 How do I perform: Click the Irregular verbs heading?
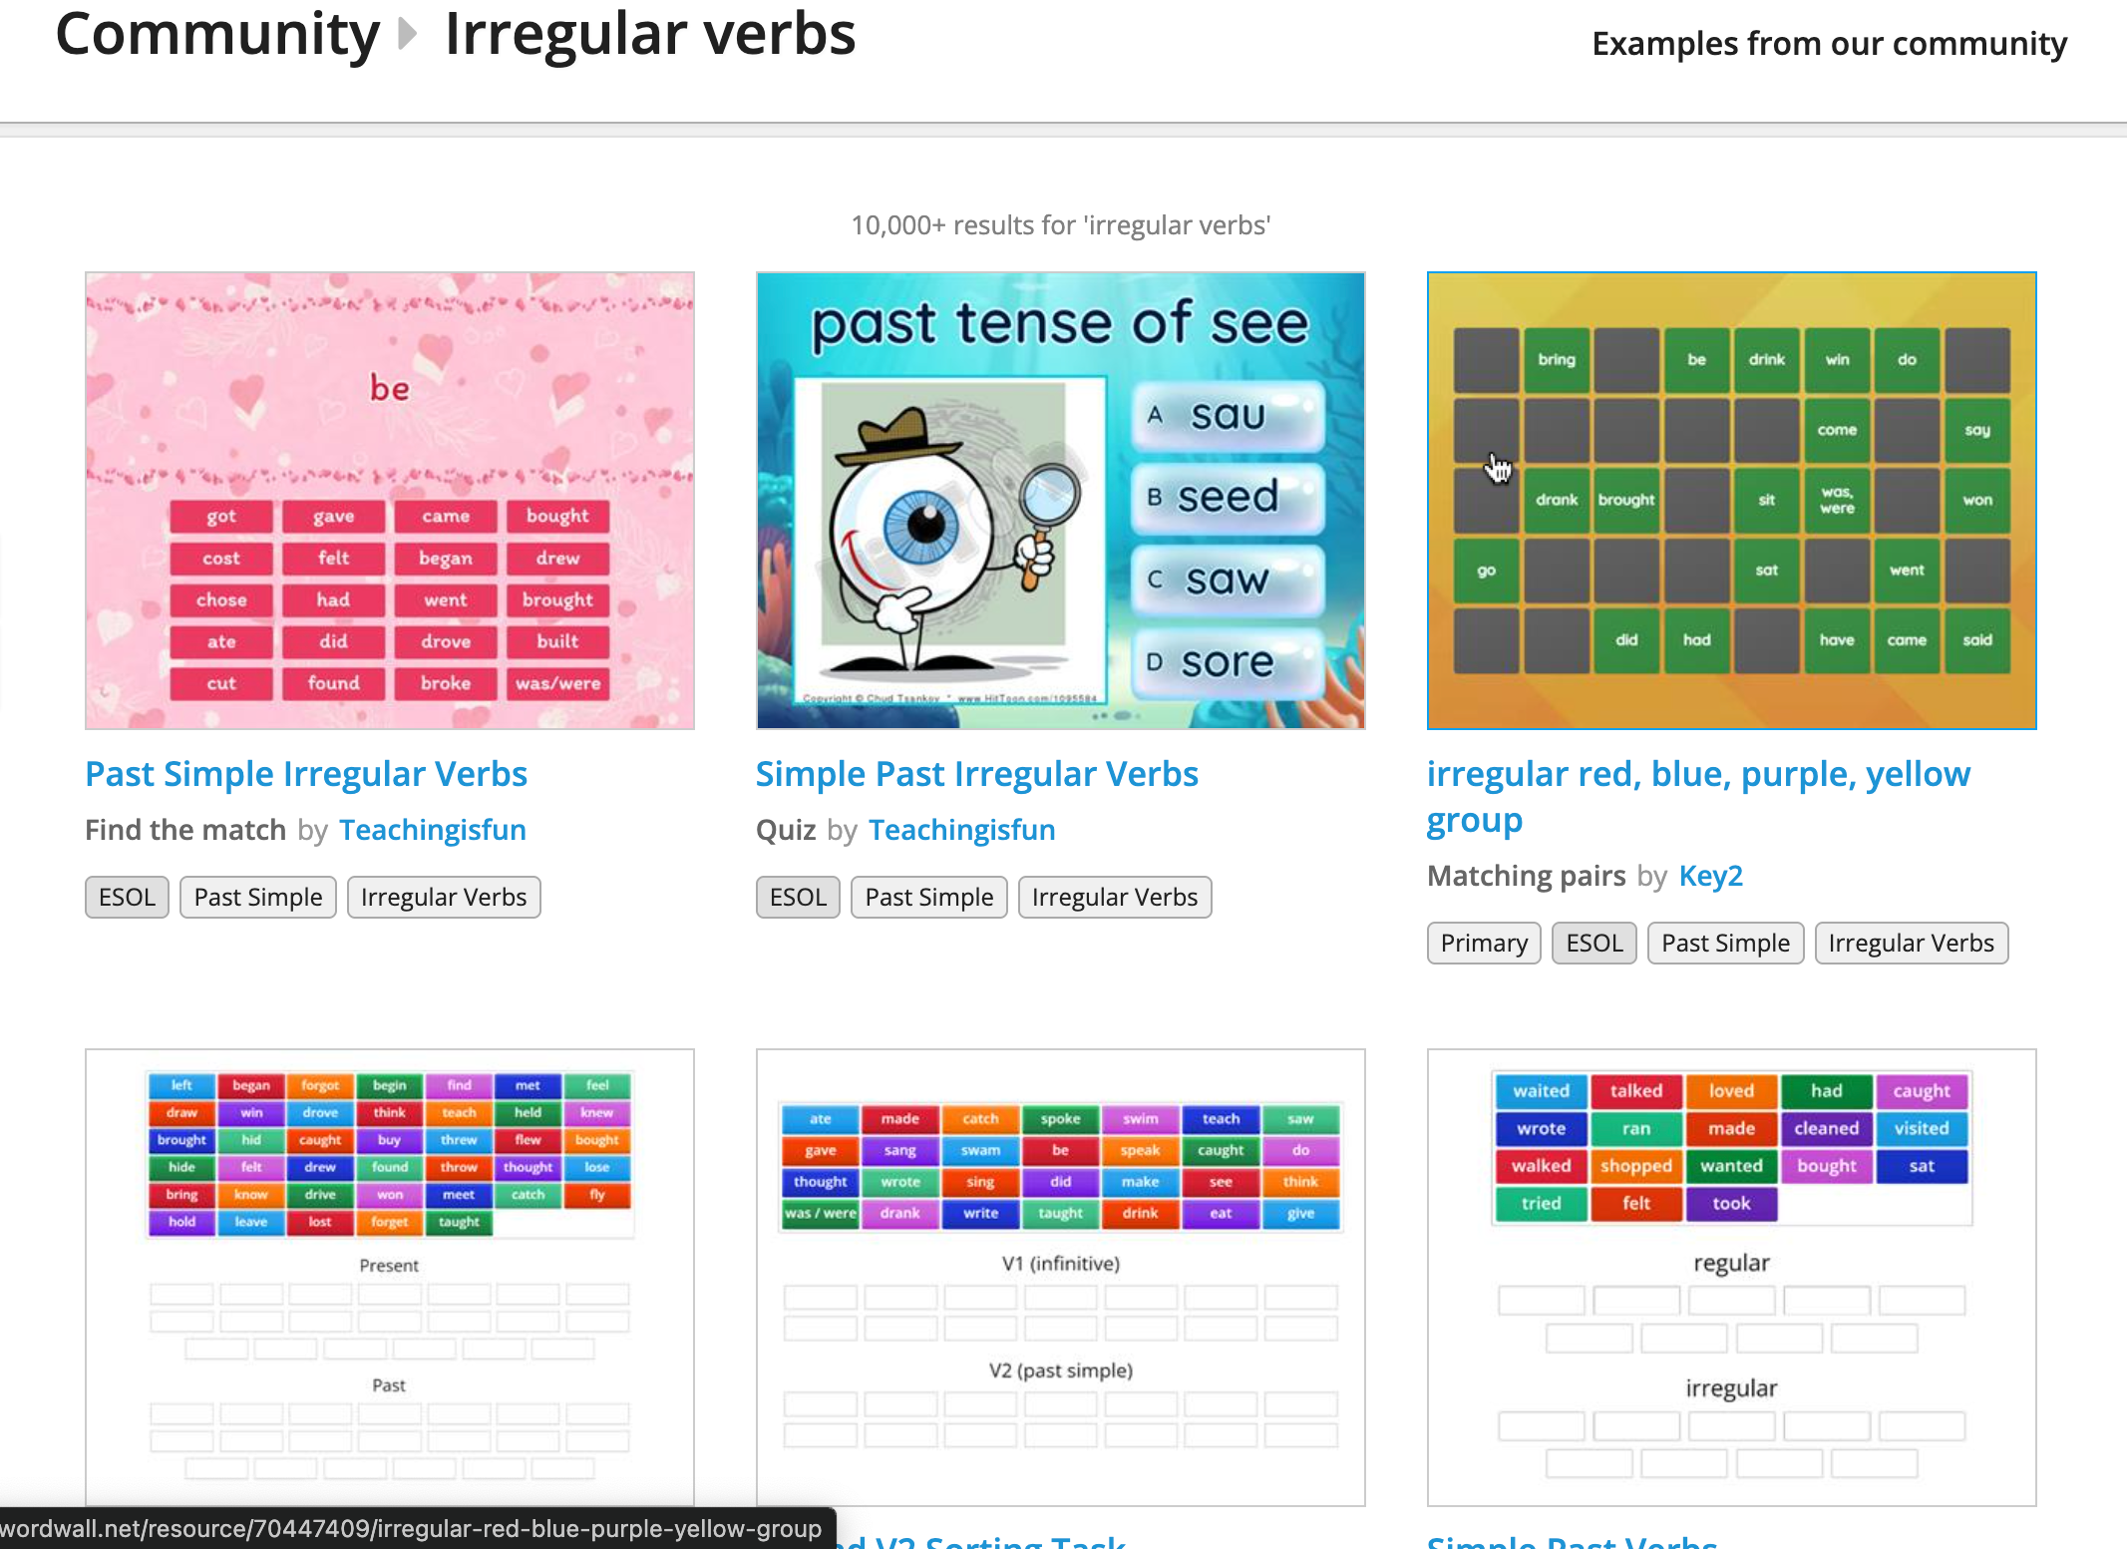[x=649, y=35]
